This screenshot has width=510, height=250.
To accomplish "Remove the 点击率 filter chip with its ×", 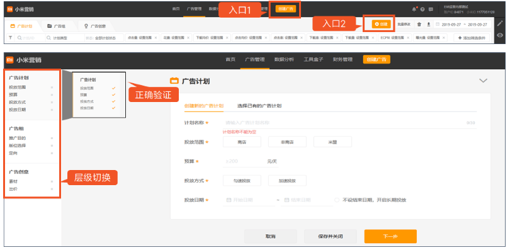I will pyautogui.click(x=302, y=38).
